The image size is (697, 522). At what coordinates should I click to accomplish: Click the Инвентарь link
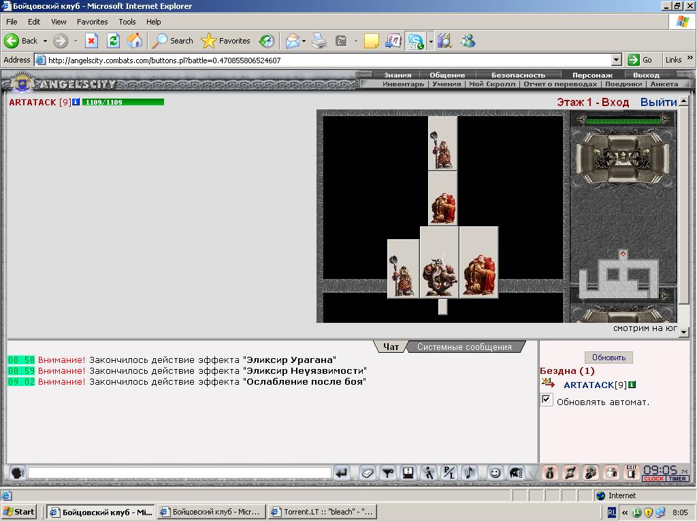(x=403, y=84)
